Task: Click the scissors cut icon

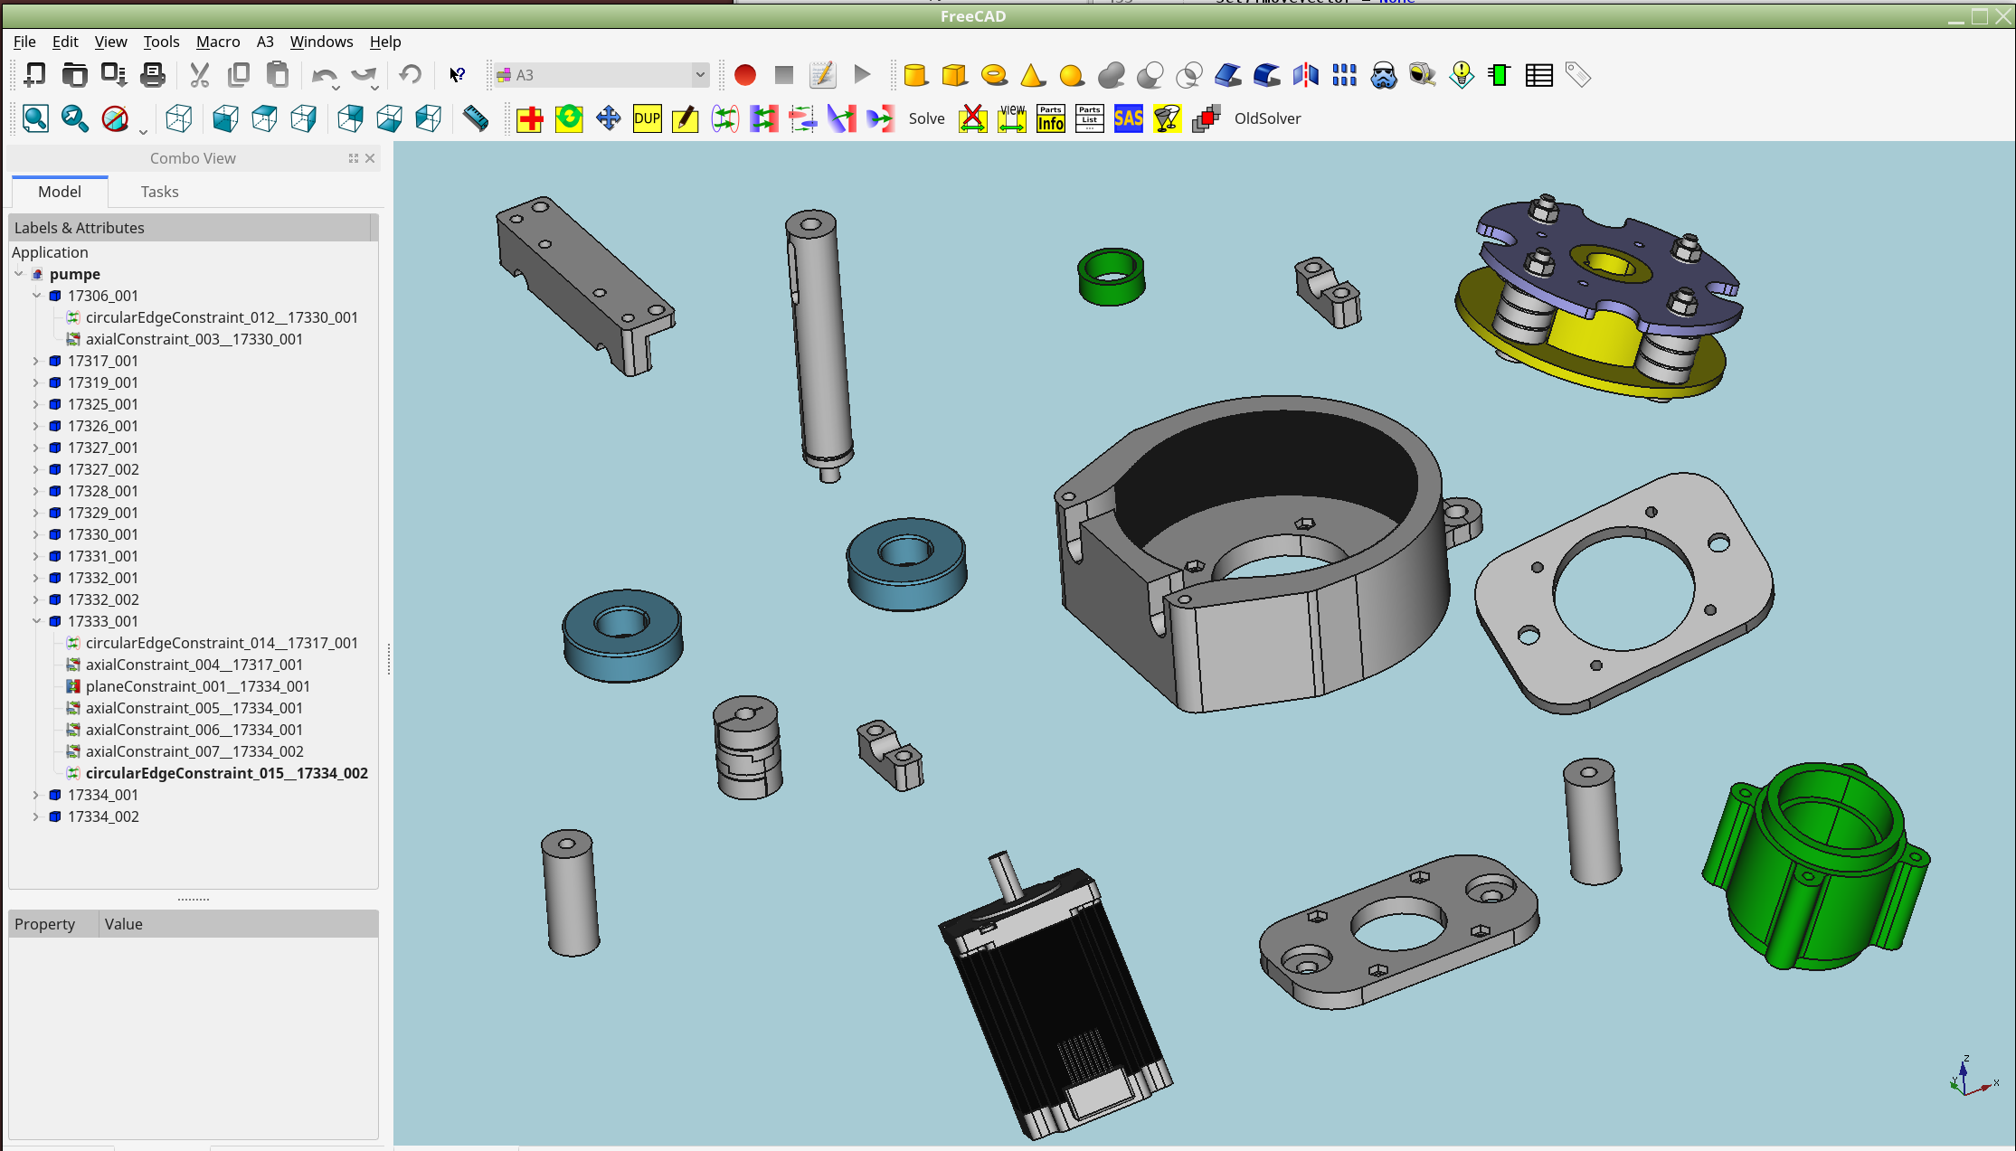Action: [200, 75]
